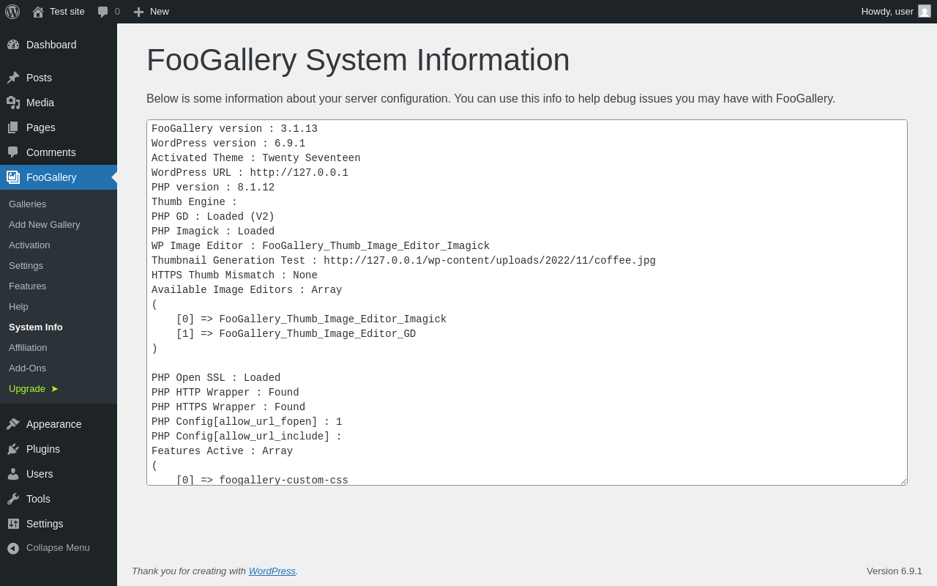The width and height of the screenshot is (937, 586).
Task: Visit Test site from admin bar
Action: pos(59,12)
